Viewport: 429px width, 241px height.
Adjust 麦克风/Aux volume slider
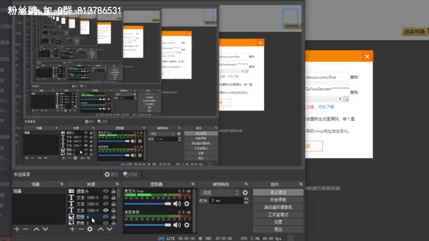(148, 204)
